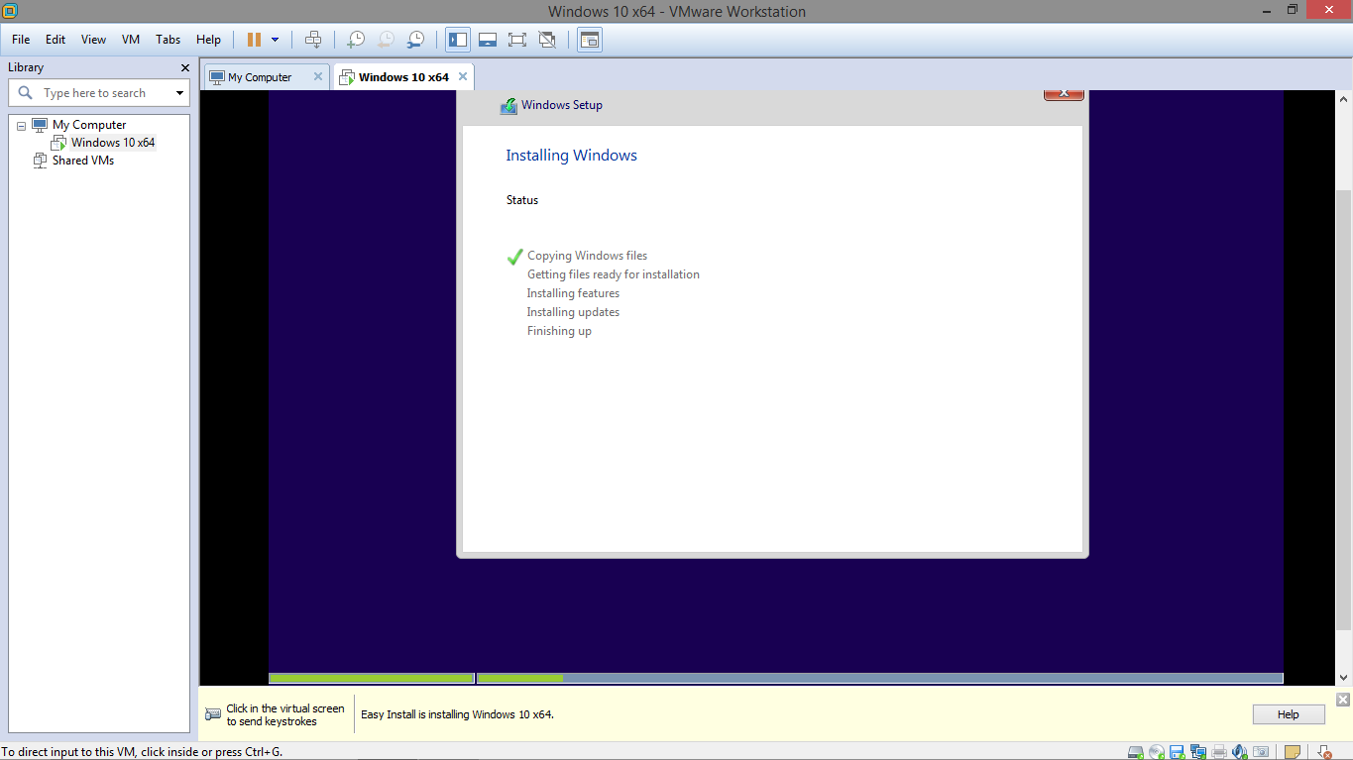
Task: Click the VM view scroll up arrow
Action: [x=1344, y=99]
